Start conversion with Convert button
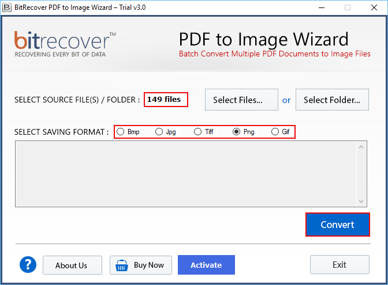 338,225
